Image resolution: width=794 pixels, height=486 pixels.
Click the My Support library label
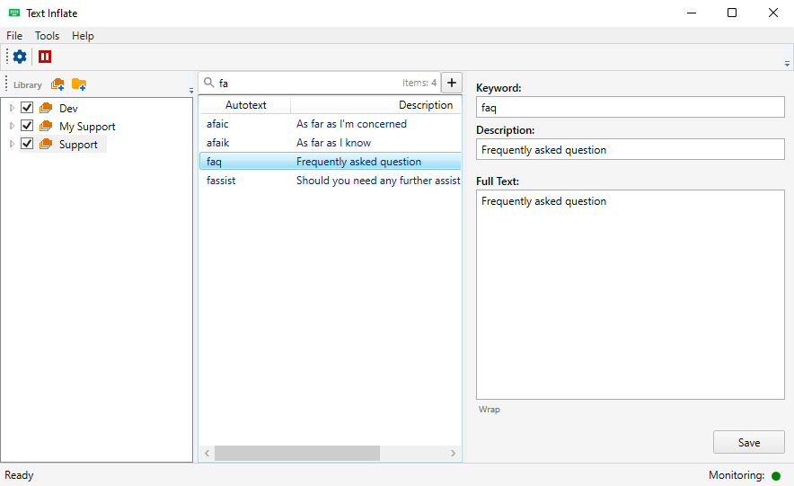pyautogui.click(x=87, y=127)
